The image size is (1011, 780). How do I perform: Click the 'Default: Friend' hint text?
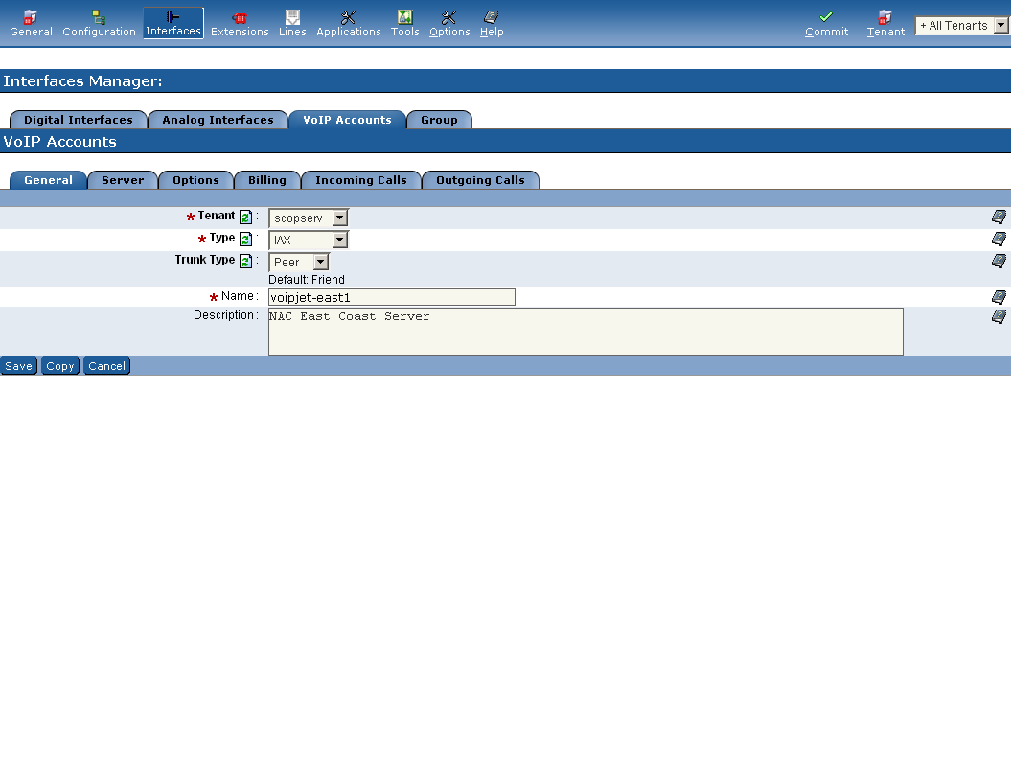point(307,280)
